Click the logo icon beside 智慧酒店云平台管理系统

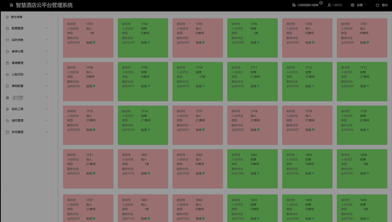tap(11, 5)
